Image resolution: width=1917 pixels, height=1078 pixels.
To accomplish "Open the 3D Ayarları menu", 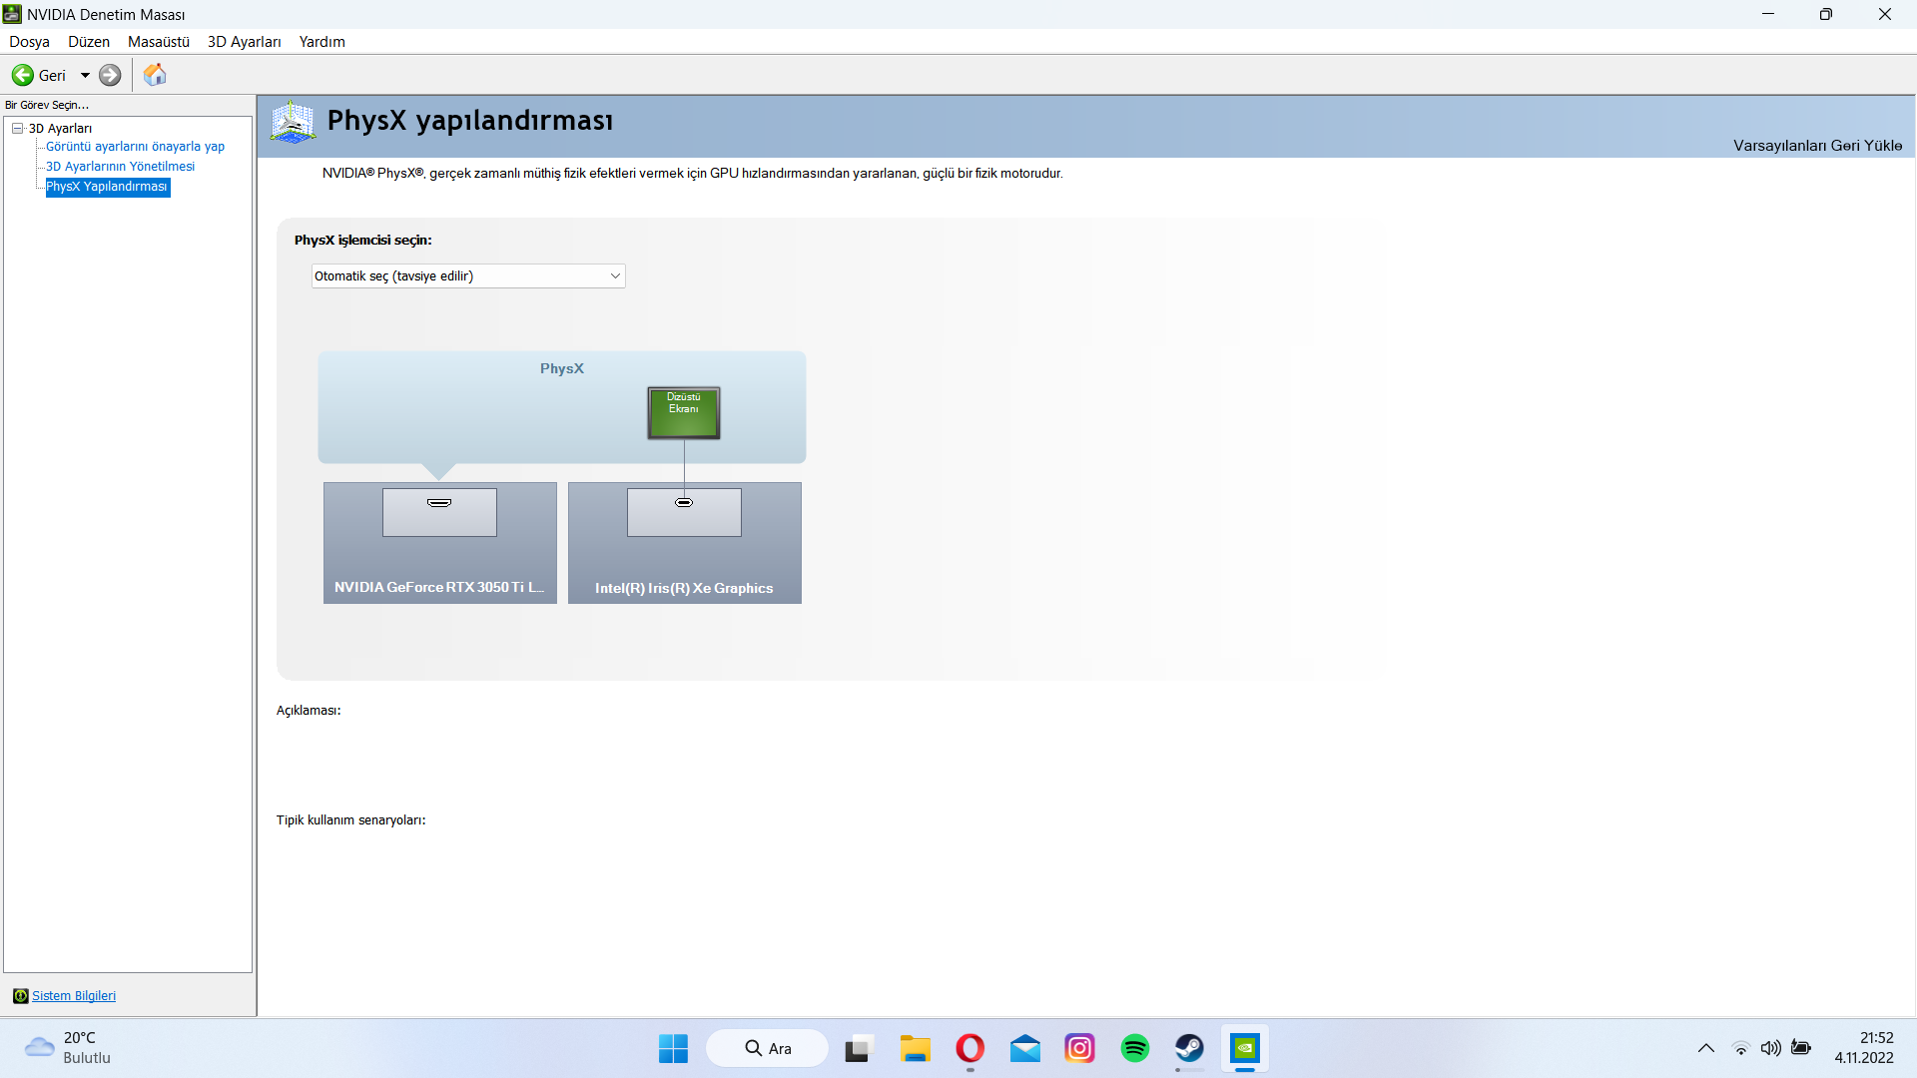I will (x=244, y=42).
